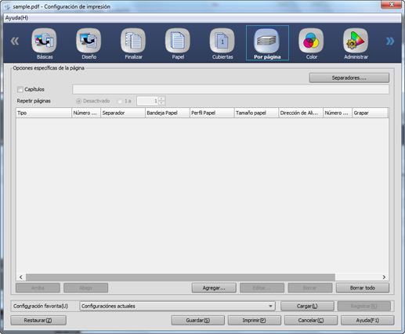405x334 pixels.
Task: Open the Finalizar finishing icon
Action: point(133,41)
